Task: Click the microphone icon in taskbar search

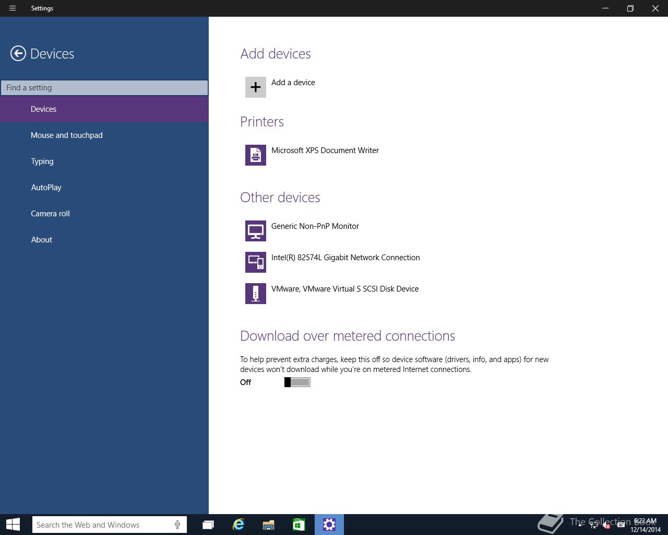Action: 177,525
